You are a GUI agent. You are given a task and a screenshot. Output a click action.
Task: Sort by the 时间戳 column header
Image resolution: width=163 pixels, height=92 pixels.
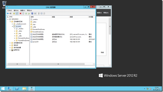[91, 17]
